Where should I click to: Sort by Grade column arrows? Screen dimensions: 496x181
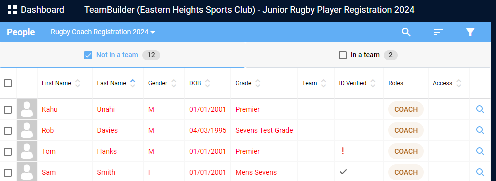coord(258,83)
